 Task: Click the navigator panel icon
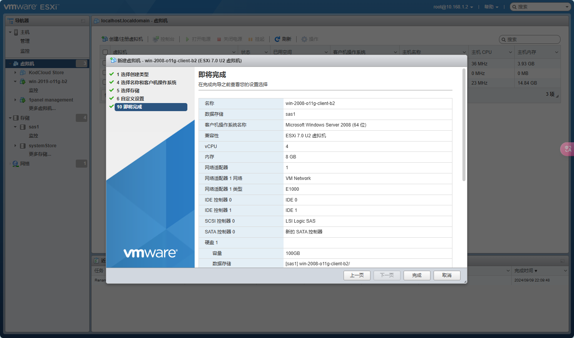tap(10, 21)
